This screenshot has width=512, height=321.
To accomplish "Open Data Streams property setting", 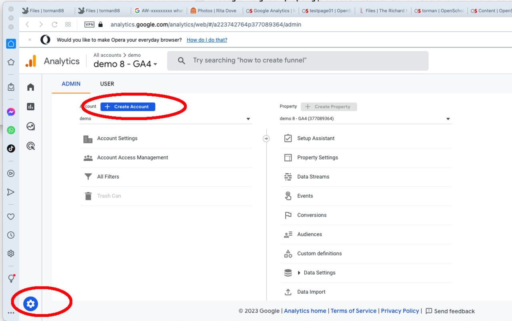I will click(313, 177).
